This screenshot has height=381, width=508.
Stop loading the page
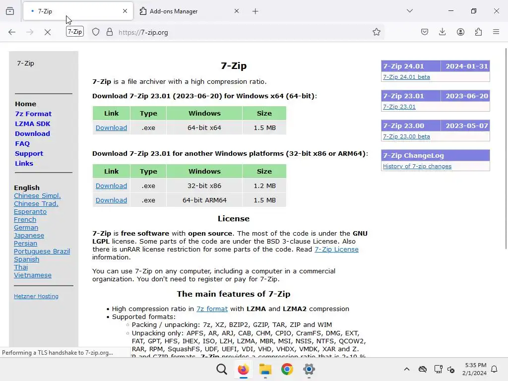tap(47, 32)
